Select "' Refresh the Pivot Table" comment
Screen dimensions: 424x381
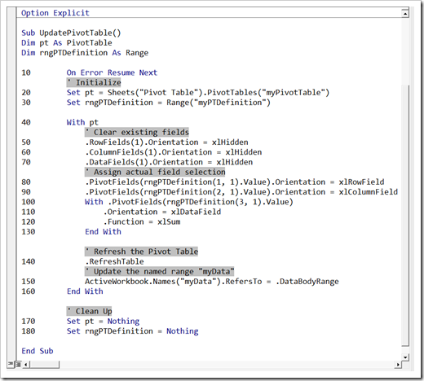[x=141, y=252]
